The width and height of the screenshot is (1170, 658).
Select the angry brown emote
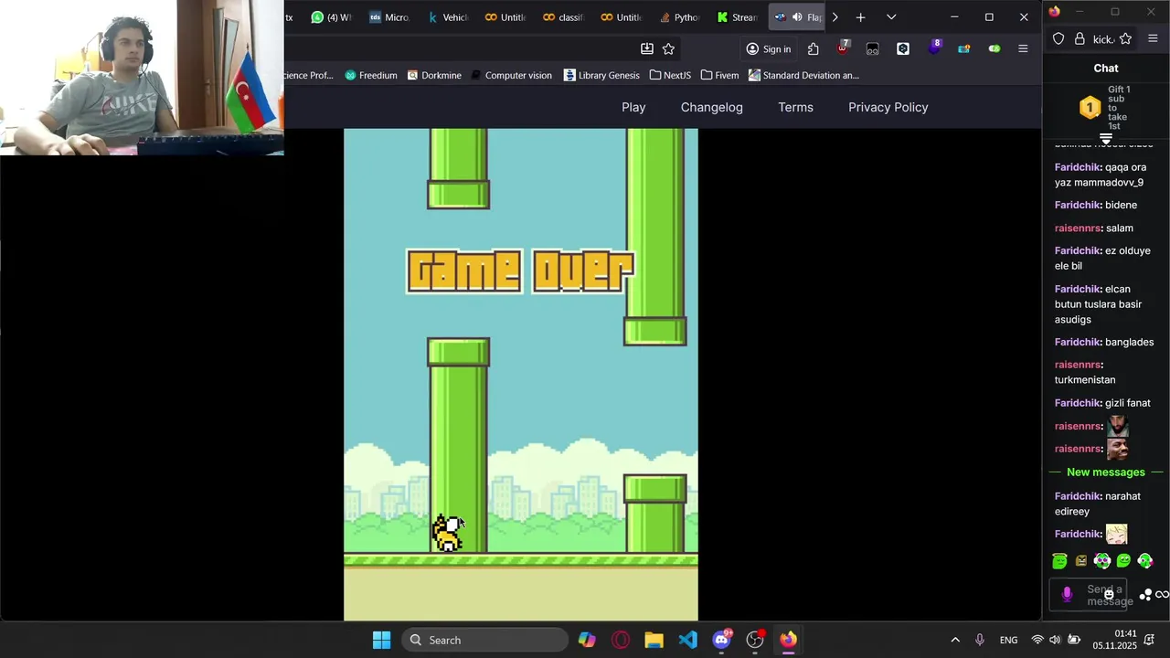(1081, 561)
